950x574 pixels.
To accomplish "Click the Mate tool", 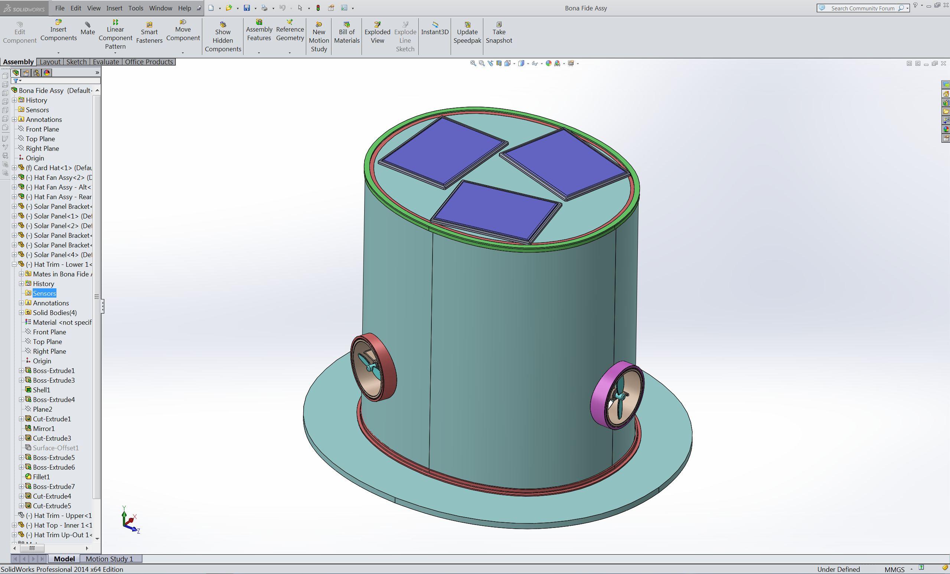I will [88, 29].
